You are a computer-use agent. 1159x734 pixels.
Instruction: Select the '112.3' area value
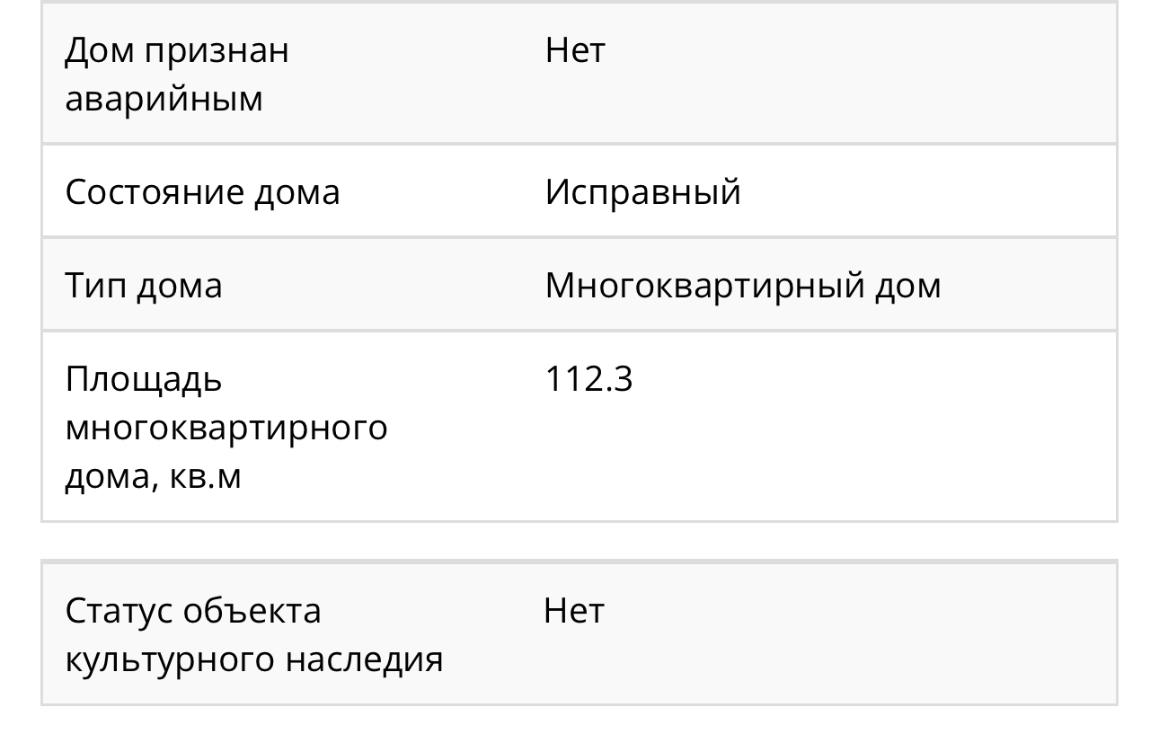point(588,379)
